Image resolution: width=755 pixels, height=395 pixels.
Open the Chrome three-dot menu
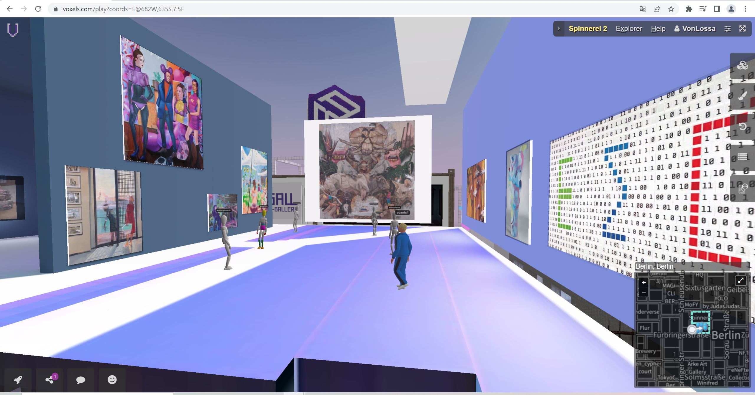tap(745, 9)
